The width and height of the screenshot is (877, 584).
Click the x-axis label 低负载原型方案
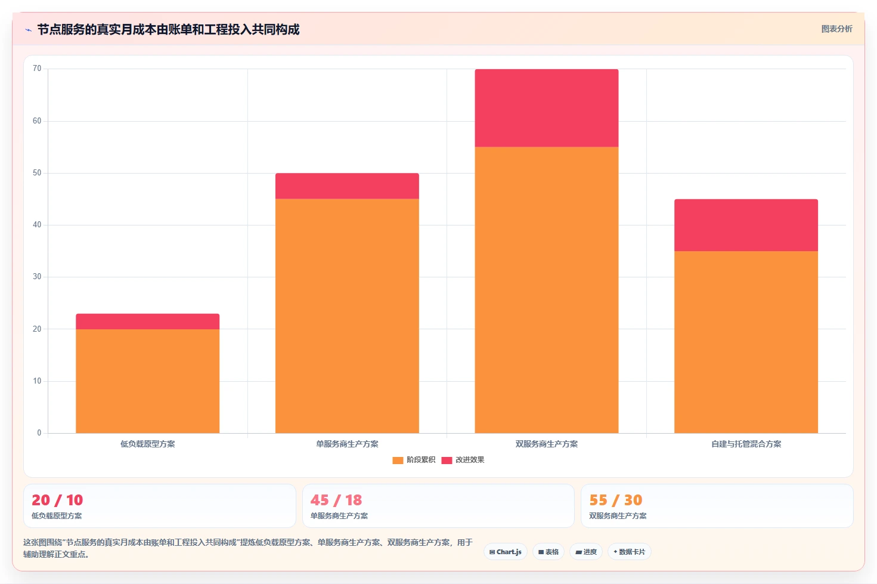pyautogui.click(x=147, y=444)
